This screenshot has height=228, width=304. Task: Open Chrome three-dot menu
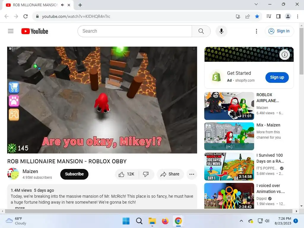click(297, 16)
